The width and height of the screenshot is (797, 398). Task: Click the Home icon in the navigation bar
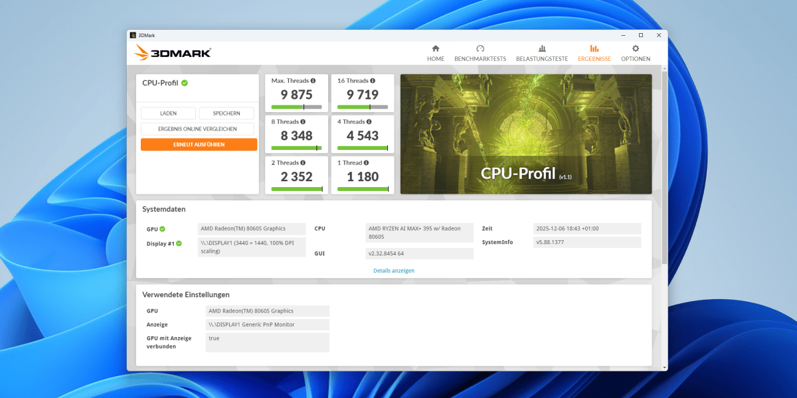pyautogui.click(x=435, y=49)
